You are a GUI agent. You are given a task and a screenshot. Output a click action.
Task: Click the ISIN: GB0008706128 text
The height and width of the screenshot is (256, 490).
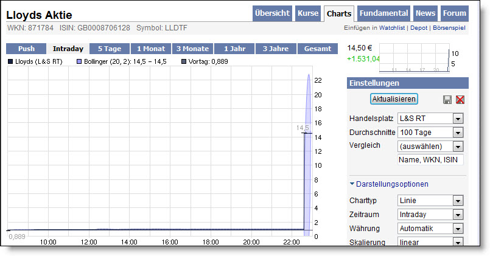95,28
